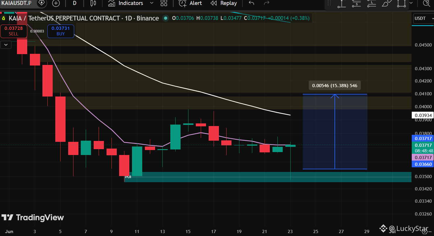
Task: Click the 0.03934 moving average price label
Action: pyautogui.click(x=423, y=115)
